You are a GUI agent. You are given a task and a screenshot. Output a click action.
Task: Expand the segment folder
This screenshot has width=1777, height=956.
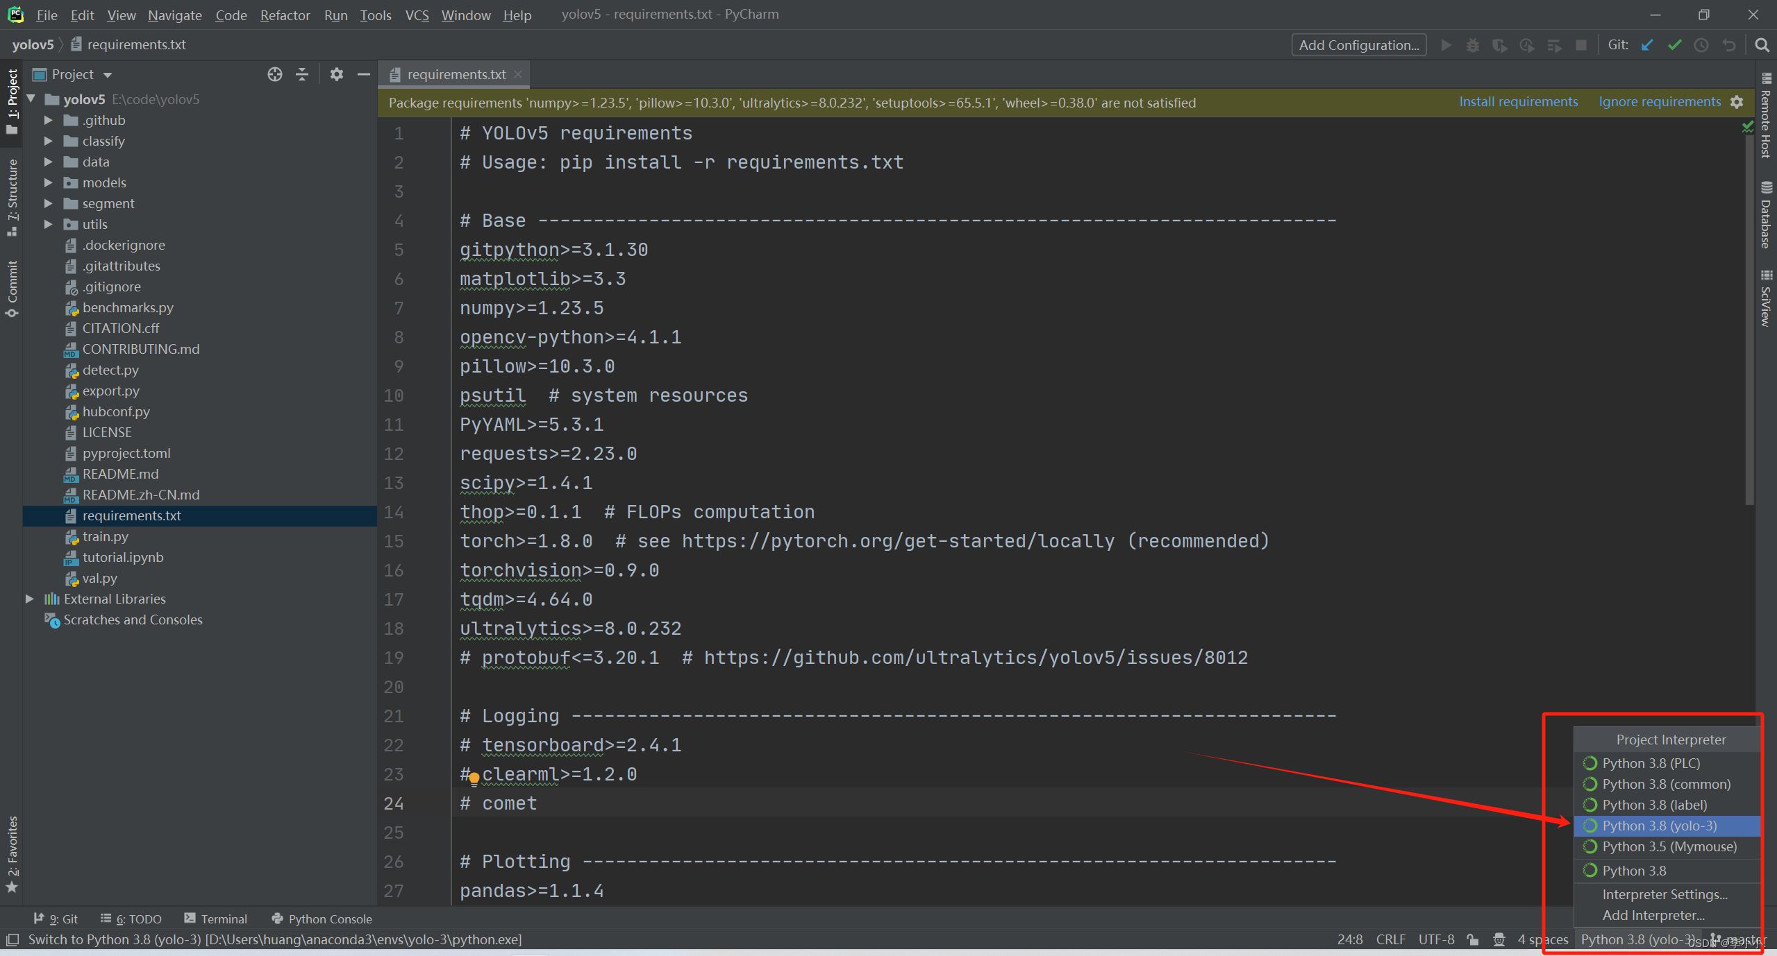coord(48,203)
